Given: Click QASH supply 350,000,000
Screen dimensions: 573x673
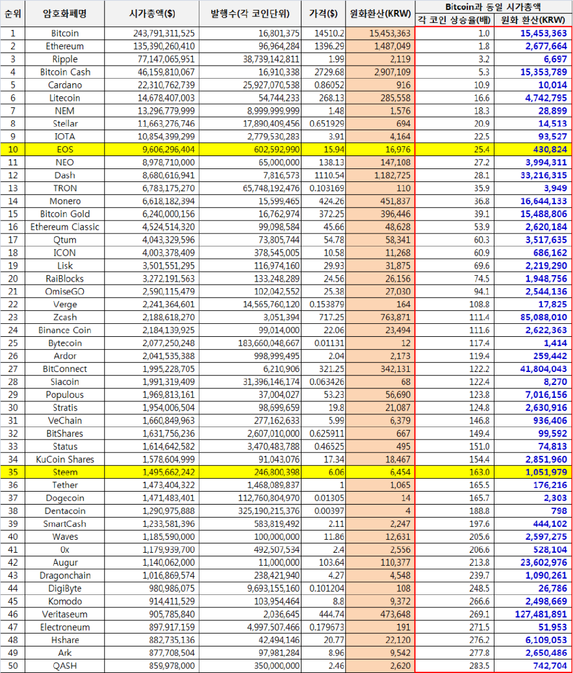Looking at the screenshot, I should [250, 666].
